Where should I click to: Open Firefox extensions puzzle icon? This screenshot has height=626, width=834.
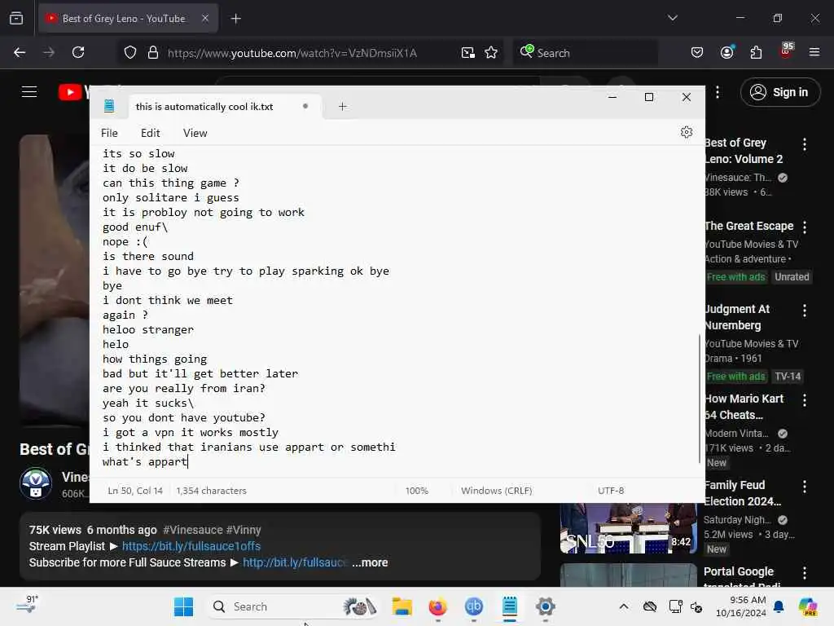[756, 53]
